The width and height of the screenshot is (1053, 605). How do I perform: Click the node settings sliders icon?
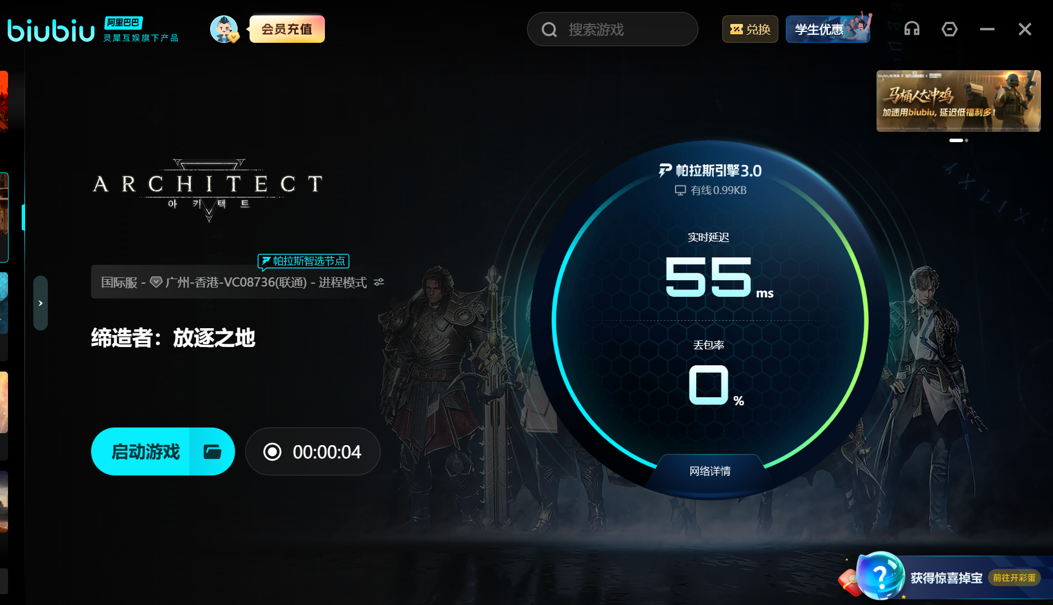[379, 282]
